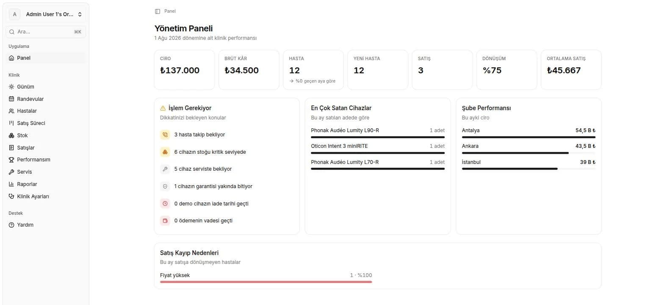Click the Brüt Kâr ₺34.500 value
The height and width of the screenshot is (305, 664).
click(x=241, y=70)
